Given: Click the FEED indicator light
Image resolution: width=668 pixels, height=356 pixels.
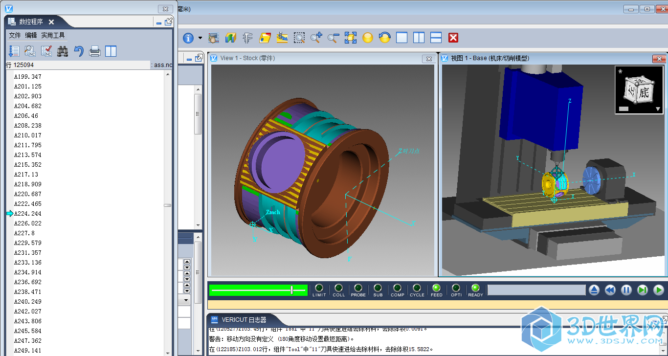Looking at the screenshot, I should coord(436,288).
